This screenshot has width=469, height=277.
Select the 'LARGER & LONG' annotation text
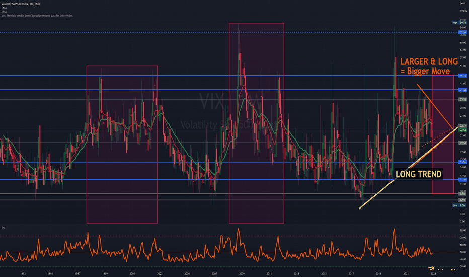coord(429,61)
